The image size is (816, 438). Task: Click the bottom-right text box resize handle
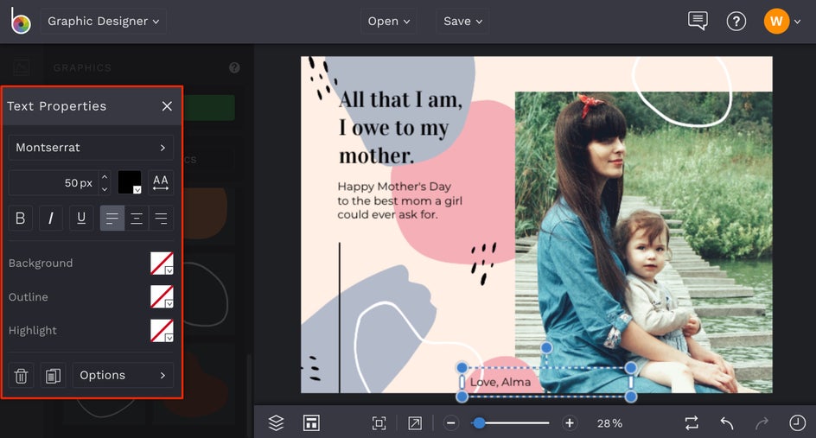(x=631, y=397)
